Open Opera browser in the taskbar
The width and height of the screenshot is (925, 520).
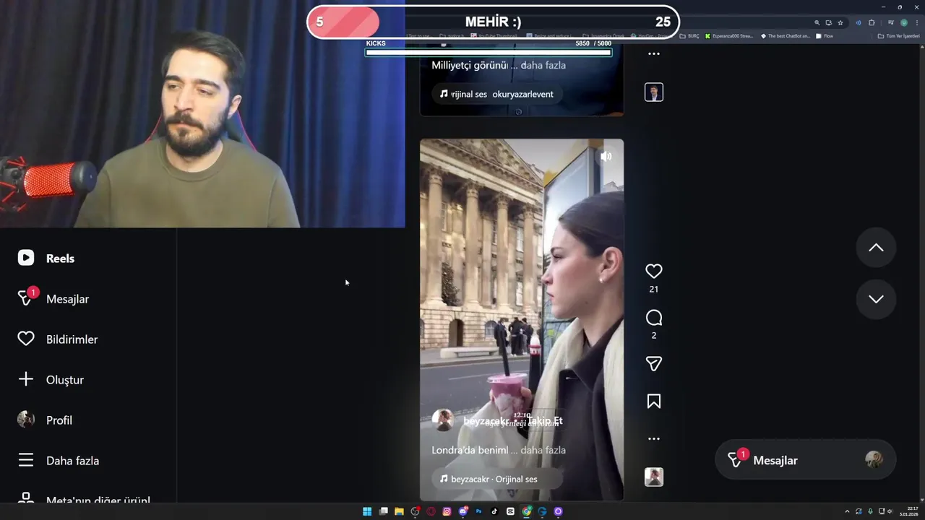[x=431, y=511]
